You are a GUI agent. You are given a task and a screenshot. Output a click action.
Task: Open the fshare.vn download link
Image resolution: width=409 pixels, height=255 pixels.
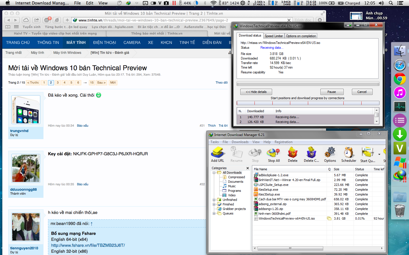pos(88,245)
